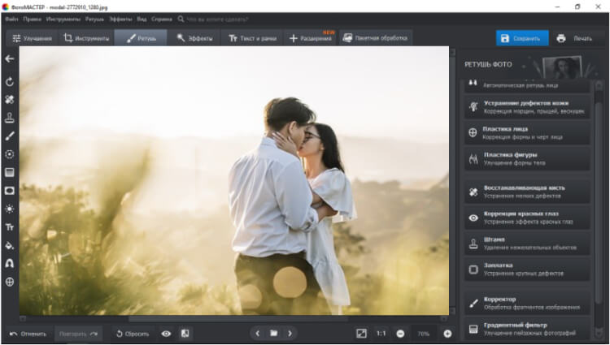Click the zoom out minus icon
610x345 pixels.
point(400,334)
